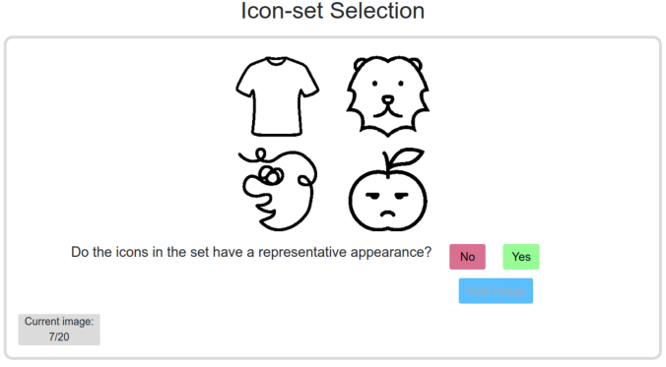Image resolution: width=666 pixels, height=367 pixels.
Task: Click the frowning mouth on the apple
Action: [x=387, y=214]
